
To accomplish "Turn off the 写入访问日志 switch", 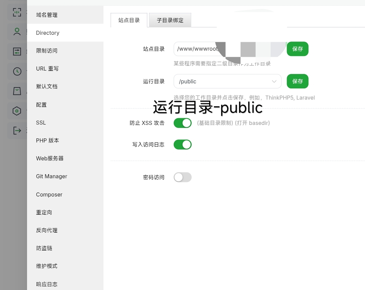I will pos(182,144).
